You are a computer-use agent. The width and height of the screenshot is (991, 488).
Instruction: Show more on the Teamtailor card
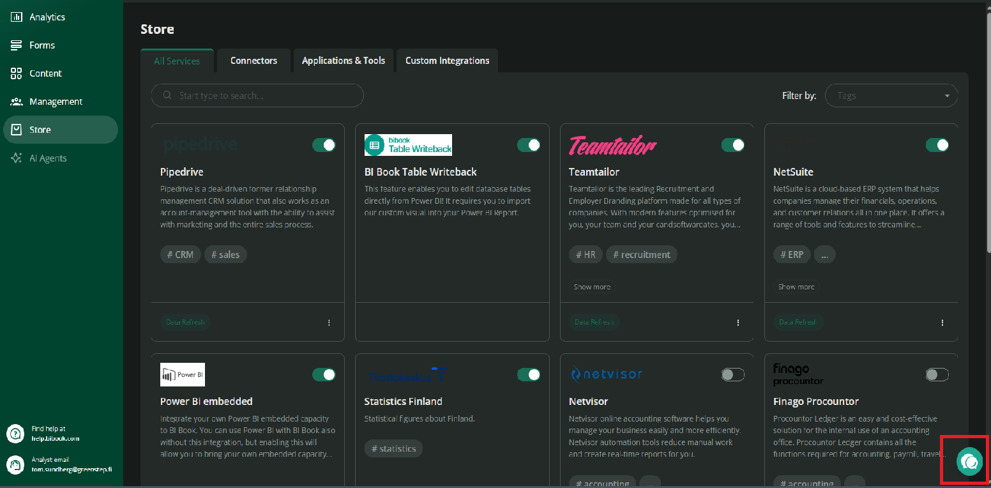[592, 287]
